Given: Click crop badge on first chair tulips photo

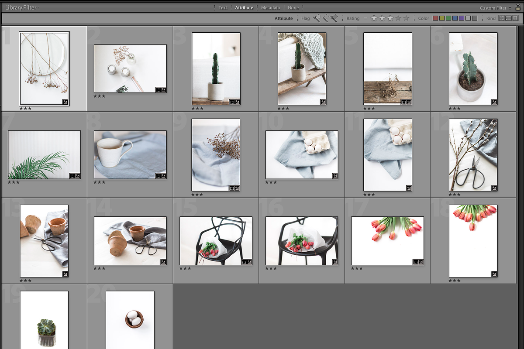Looking at the screenshot, I should coord(244,262).
